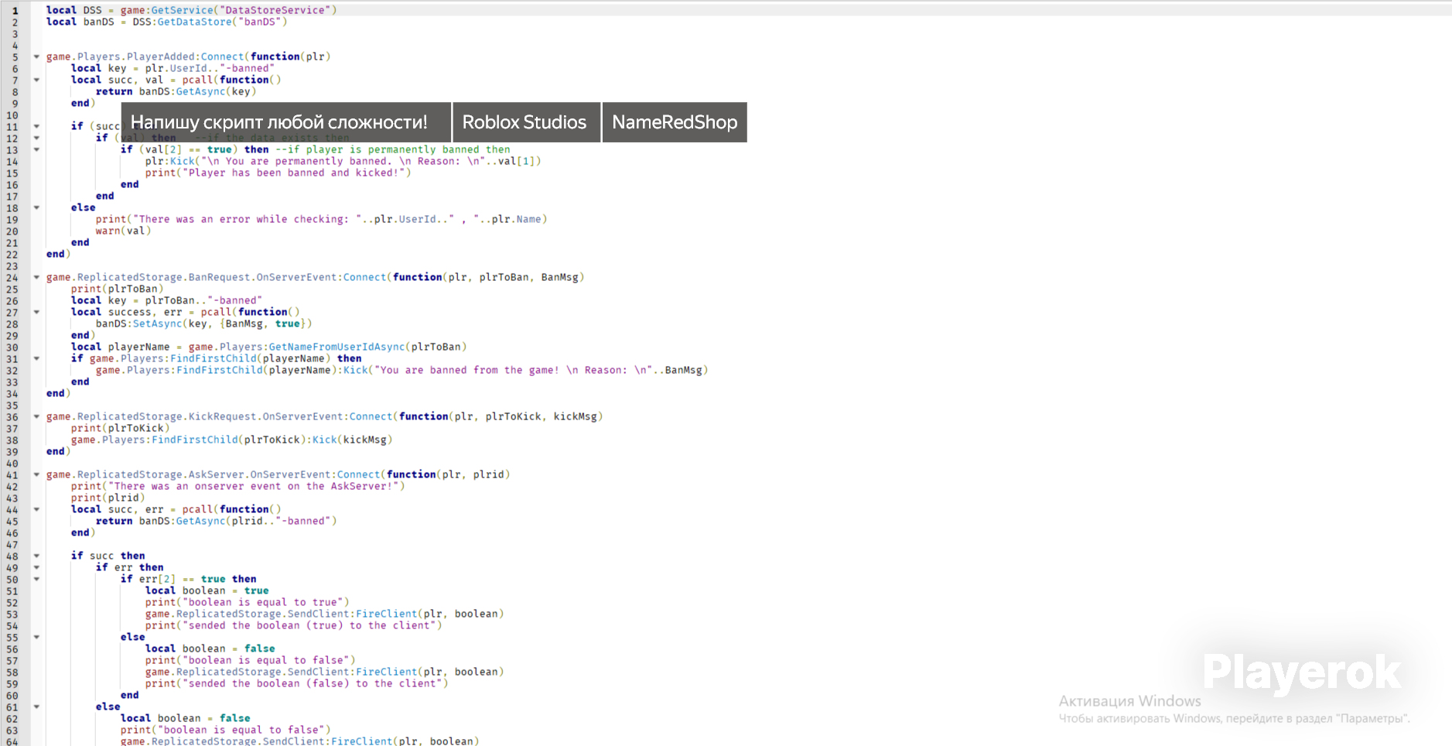Click the 'There was an error while checking' line
This screenshot has width=1452, height=746.
pos(321,219)
